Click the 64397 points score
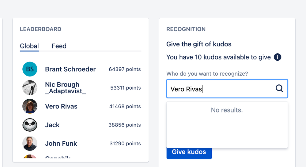The height and width of the screenshot is (167, 306). pyautogui.click(x=125, y=69)
